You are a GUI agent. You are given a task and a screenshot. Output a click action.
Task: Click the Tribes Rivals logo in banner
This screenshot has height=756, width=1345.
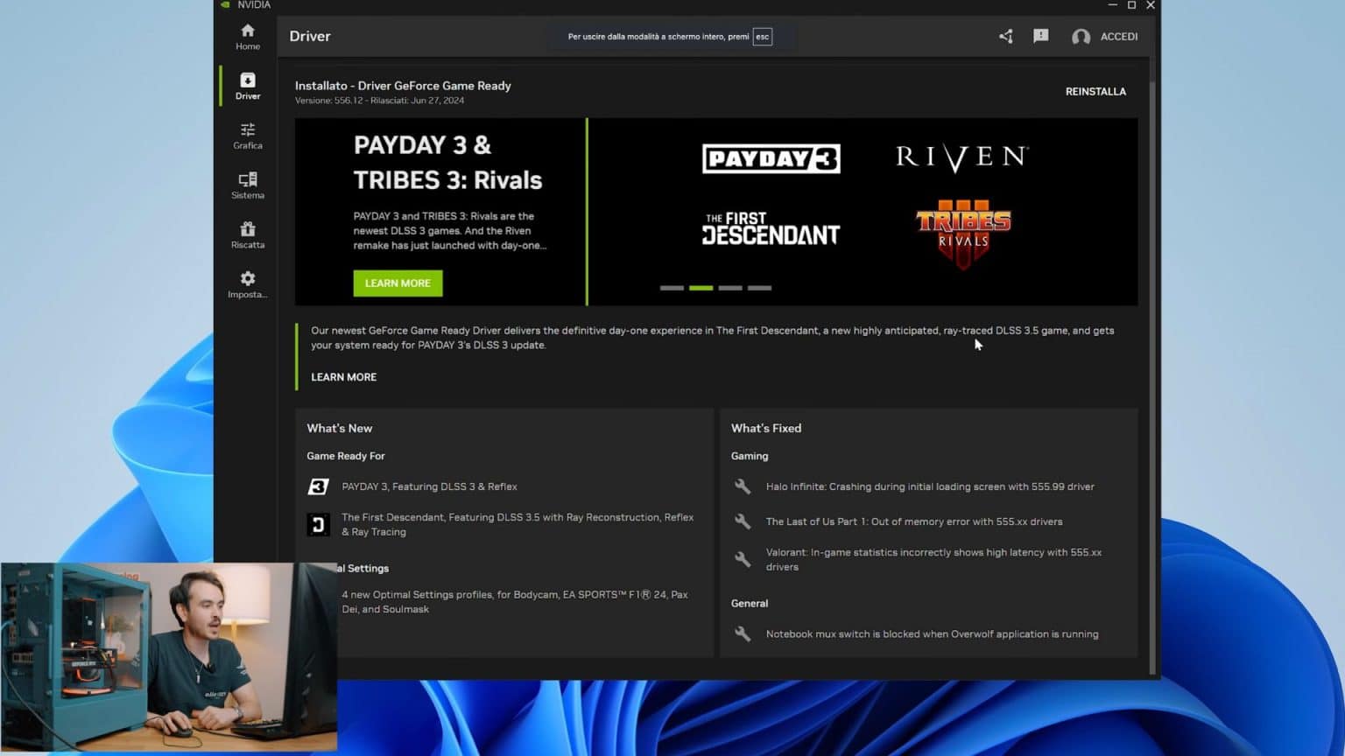click(x=963, y=233)
